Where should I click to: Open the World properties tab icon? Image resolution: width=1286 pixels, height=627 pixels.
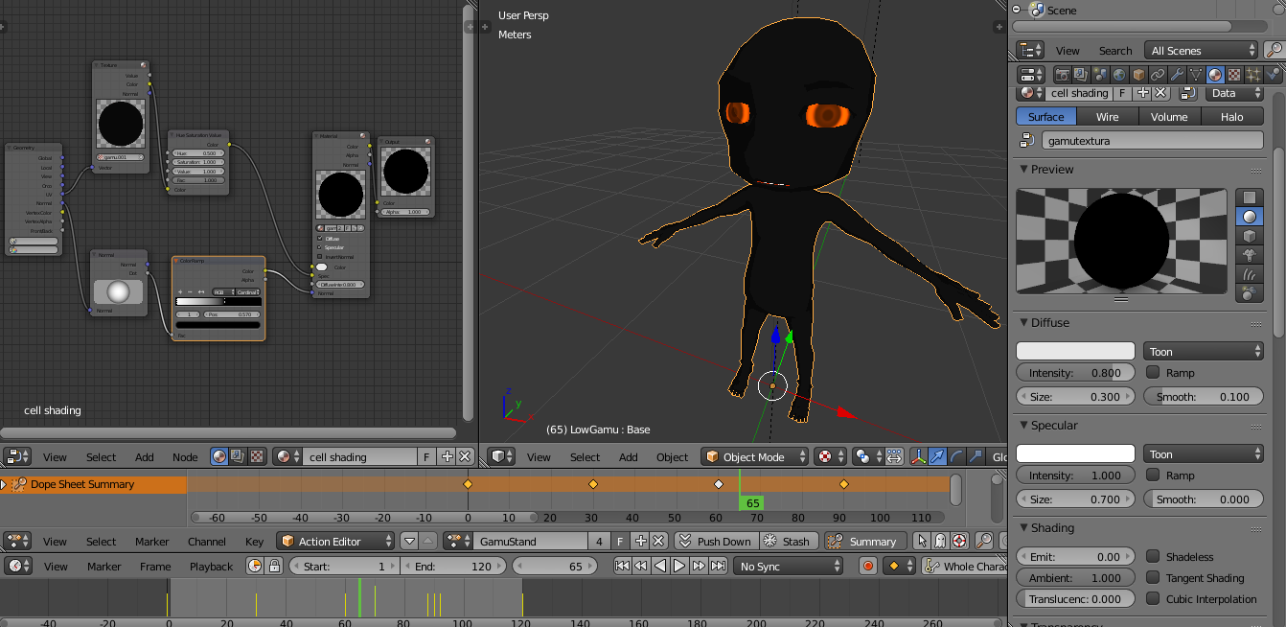1119,74
